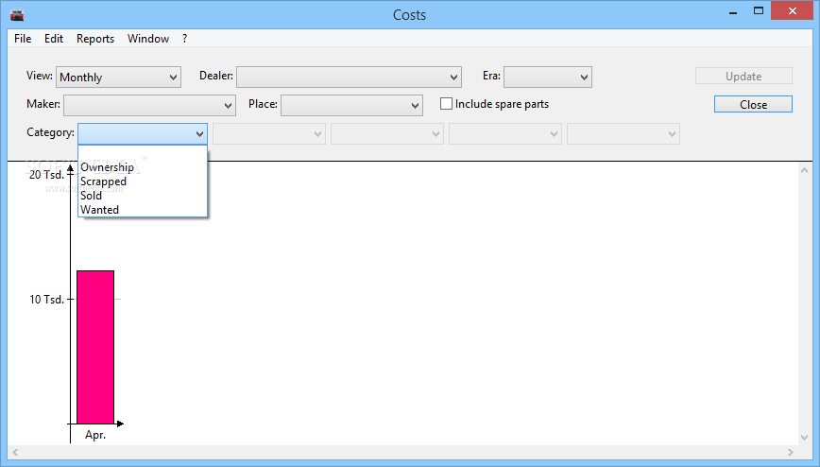This screenshot has width=820, height=467.
Task: Close the Costs window with X
Action: (x=793, y=11)
